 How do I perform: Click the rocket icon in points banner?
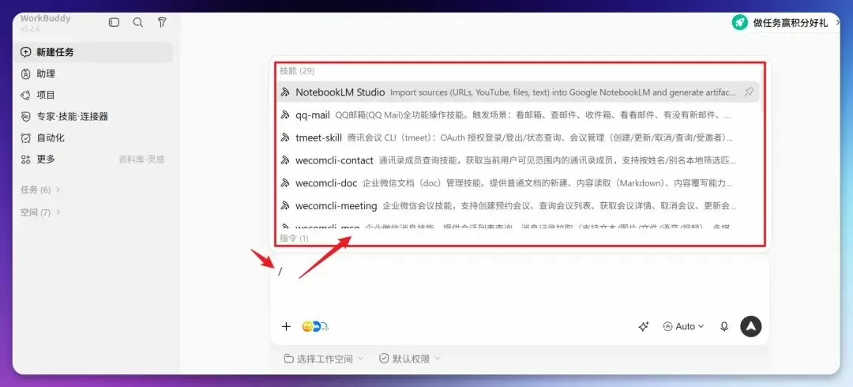[x=739, y=22]
